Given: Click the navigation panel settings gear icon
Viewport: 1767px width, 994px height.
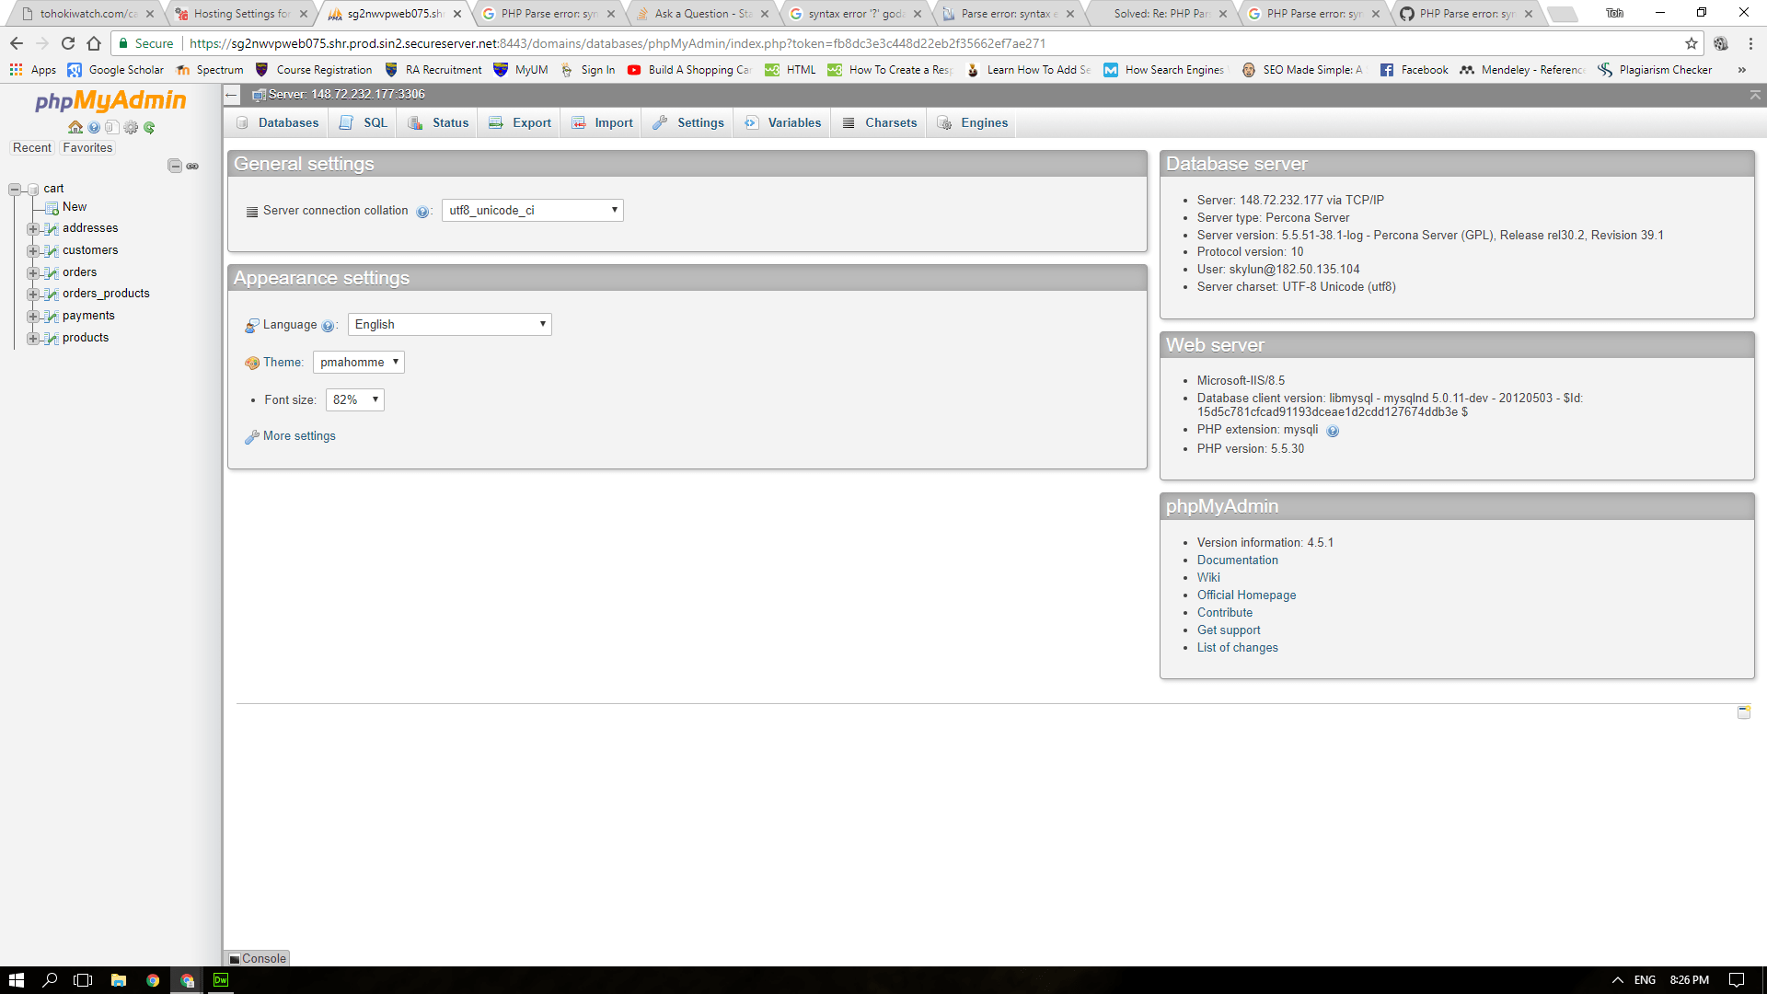Looking at the screenshot, I should [131, 127].
